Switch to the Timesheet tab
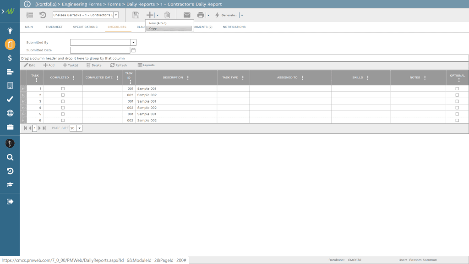The image size is (469, 264). pos(54,27)
